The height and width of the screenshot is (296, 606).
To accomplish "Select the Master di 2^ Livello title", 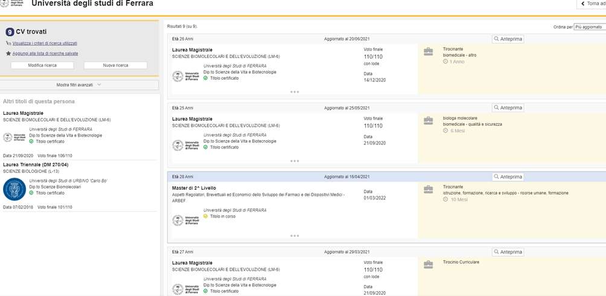I will [x=194, y=188].
